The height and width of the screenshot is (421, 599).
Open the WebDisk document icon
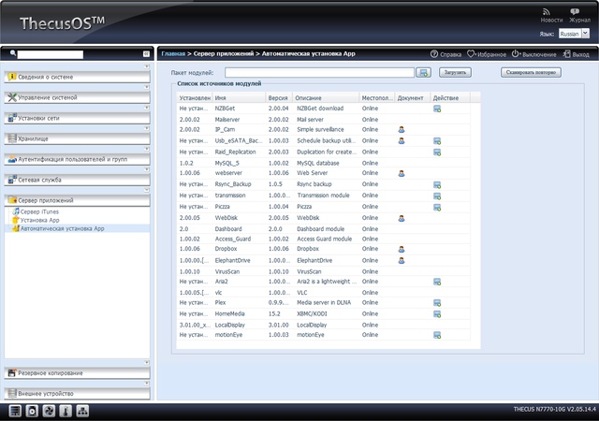tap(402, 219)
